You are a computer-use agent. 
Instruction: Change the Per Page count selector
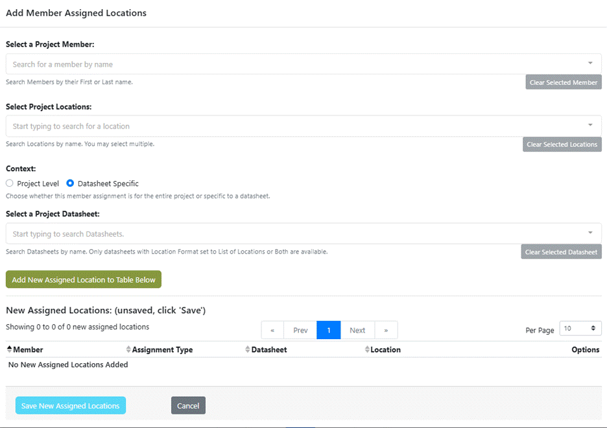tap(580, 329)
